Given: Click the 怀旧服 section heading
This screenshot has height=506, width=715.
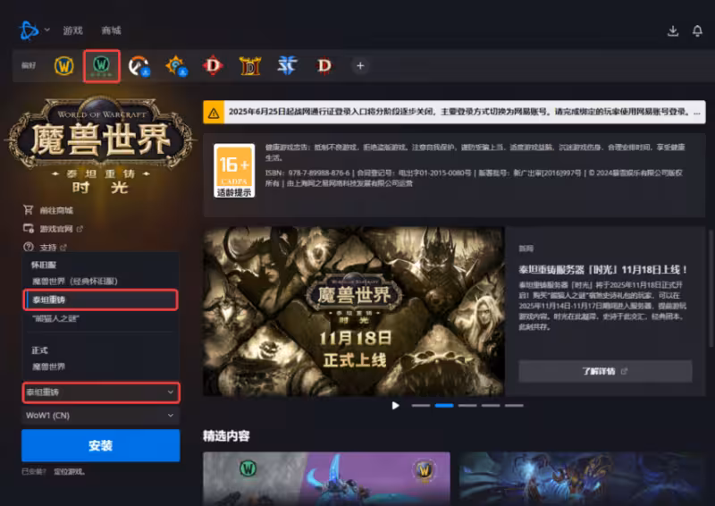Looking at the screenshot, I should (x=44, y=265).
